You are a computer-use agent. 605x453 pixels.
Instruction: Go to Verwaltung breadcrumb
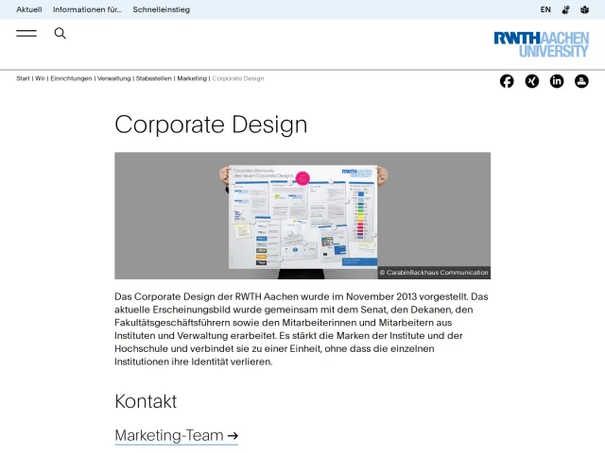[x=113, y=78]
